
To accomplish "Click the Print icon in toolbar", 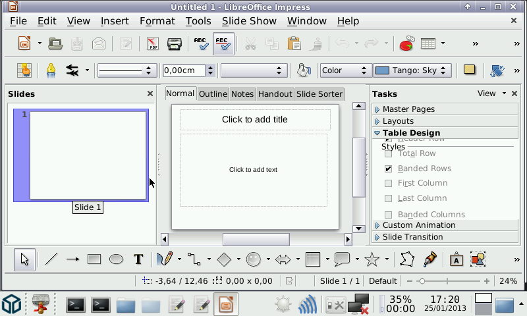I will pos(174,44).
